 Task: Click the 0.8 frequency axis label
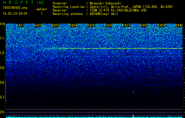pyautogui.click(x=2, y=83)
